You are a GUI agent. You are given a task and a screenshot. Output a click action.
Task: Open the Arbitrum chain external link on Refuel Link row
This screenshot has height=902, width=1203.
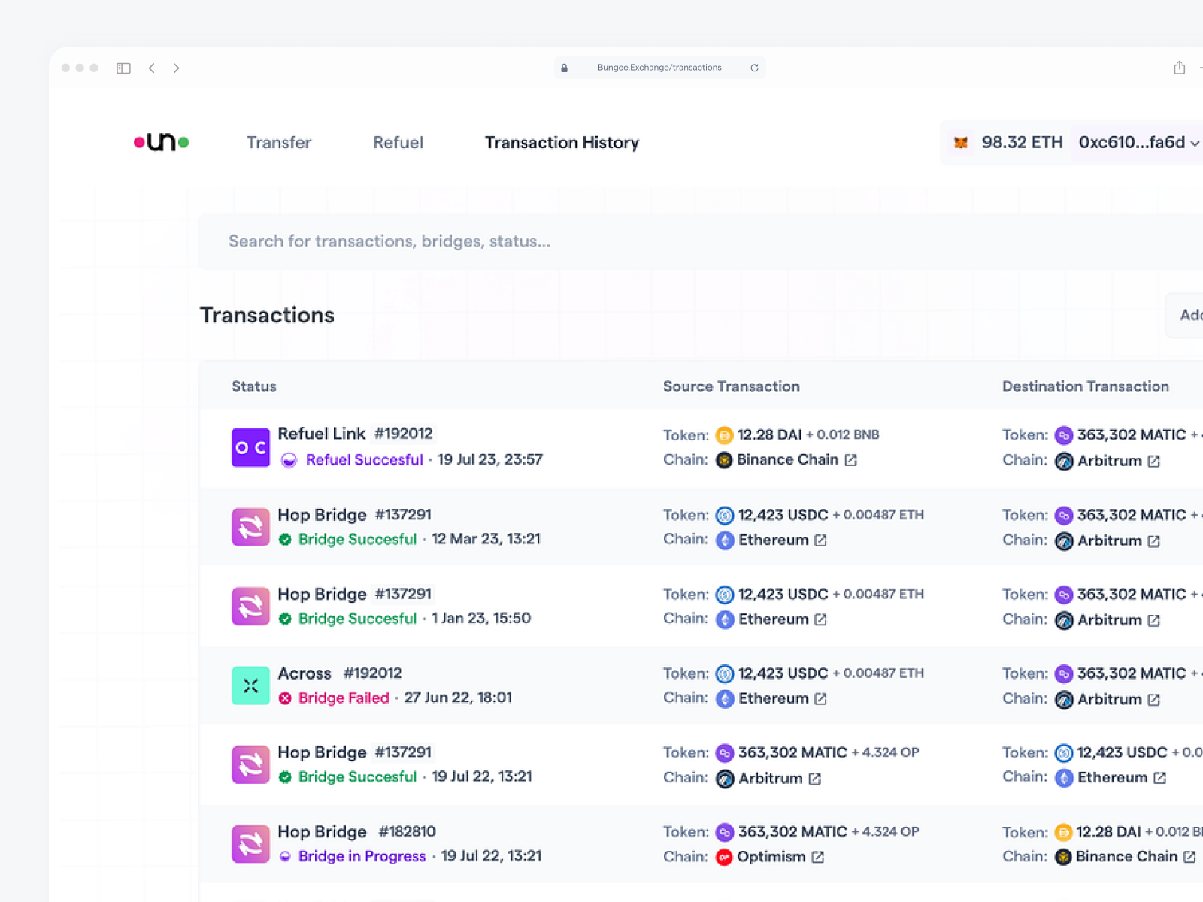1156,461
